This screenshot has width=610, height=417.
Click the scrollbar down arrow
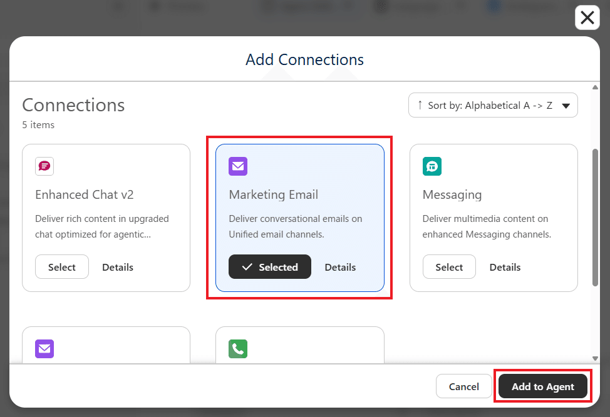[x=595, y=358]
